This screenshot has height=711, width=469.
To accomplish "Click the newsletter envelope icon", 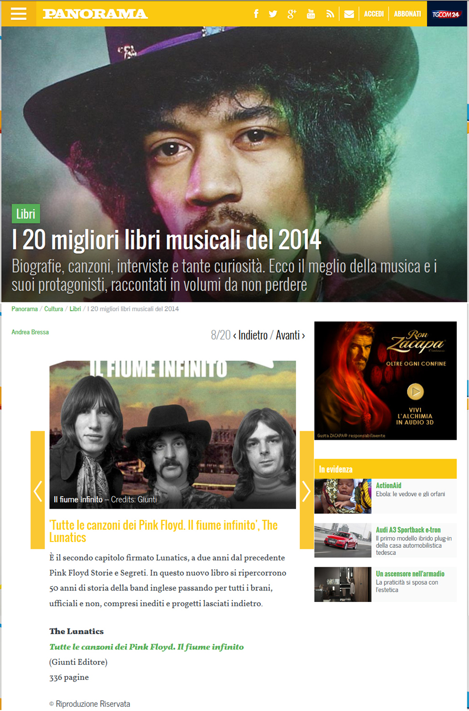I will [x=349, y=14].
